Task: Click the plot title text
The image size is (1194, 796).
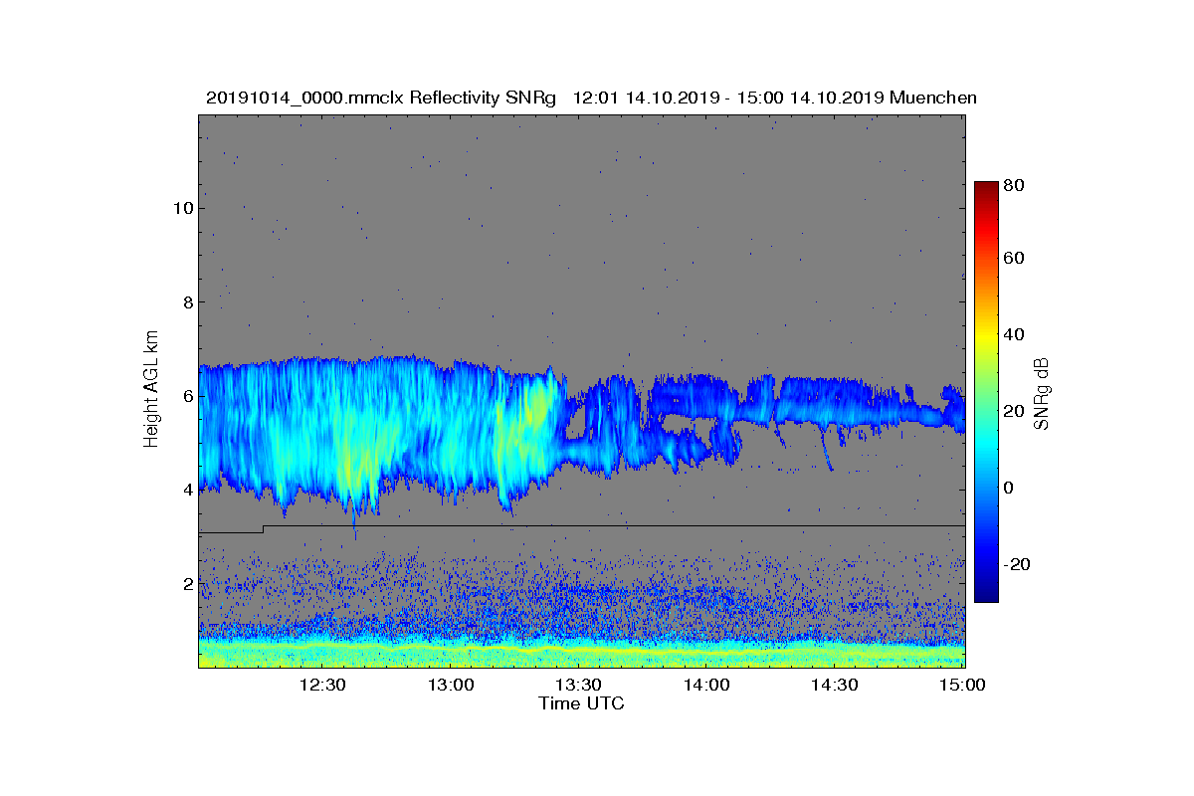Action: [591, 98]
